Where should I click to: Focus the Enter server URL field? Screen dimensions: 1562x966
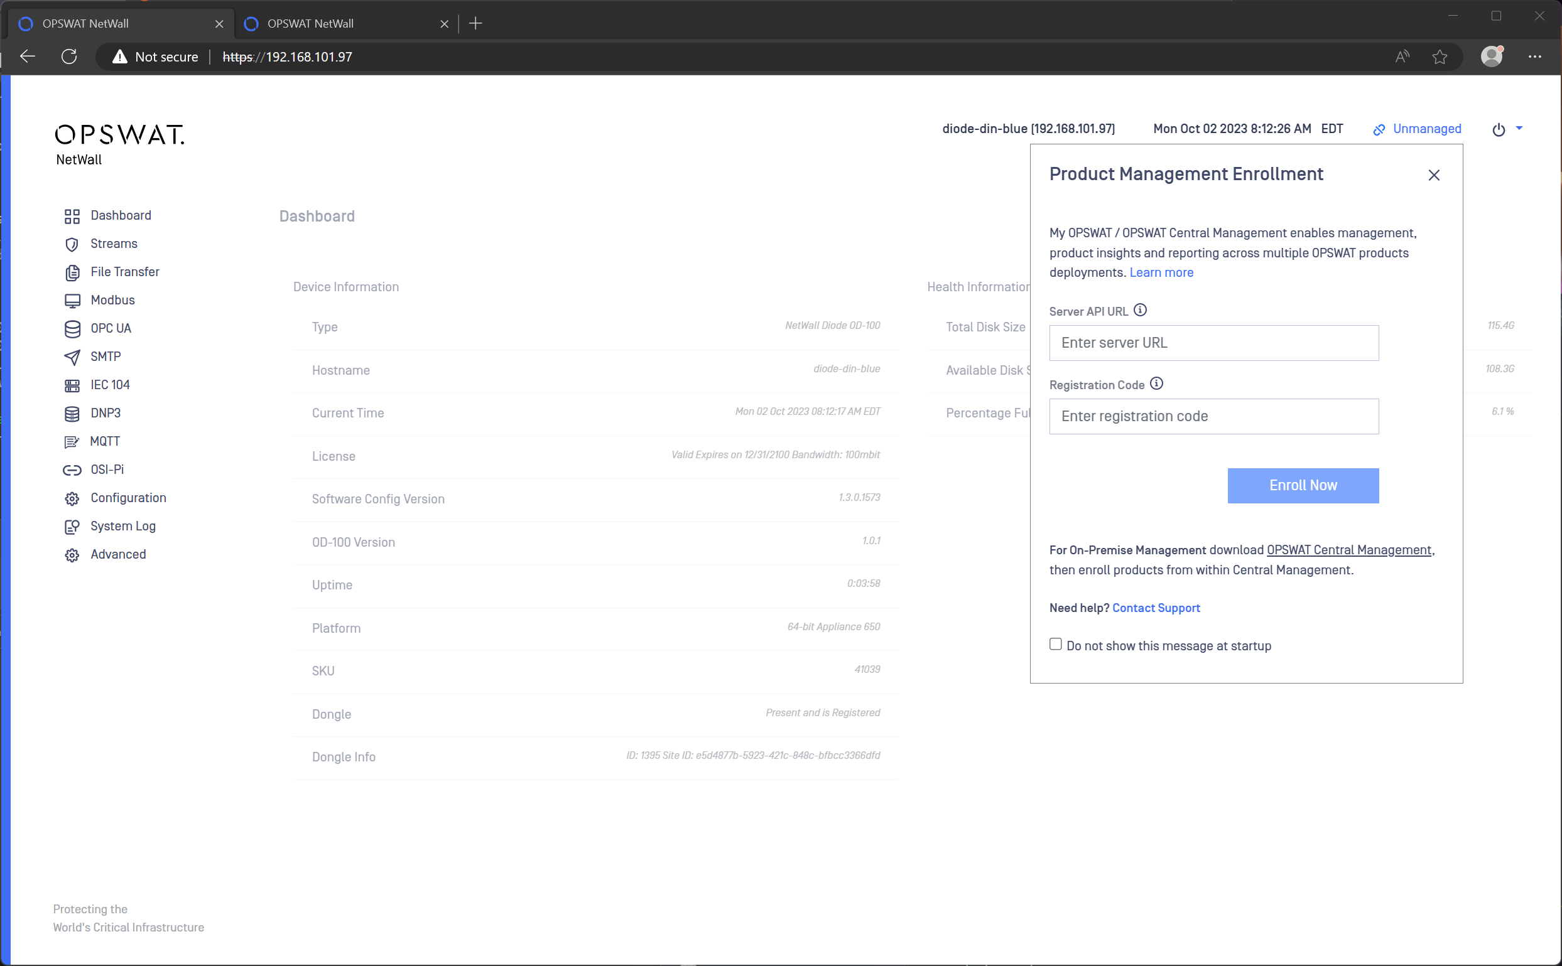click(1213, 343)
